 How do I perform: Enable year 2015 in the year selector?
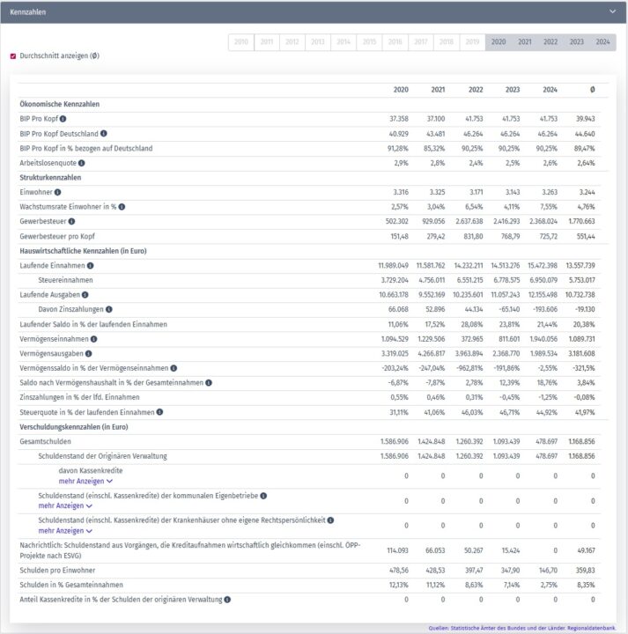tap(369, 42)
